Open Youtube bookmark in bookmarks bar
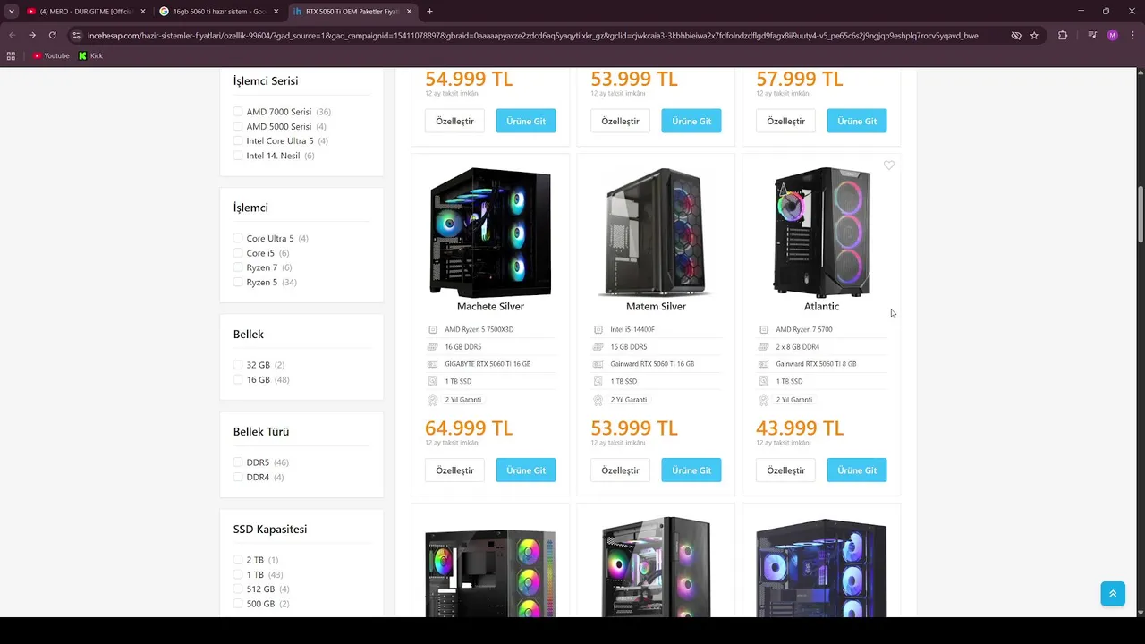The width and height of the screenshot is (1145, 644). click(x=51, y=55)
